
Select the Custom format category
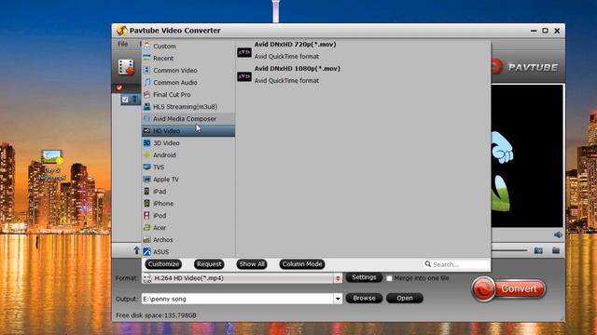(x=188, y=46)
